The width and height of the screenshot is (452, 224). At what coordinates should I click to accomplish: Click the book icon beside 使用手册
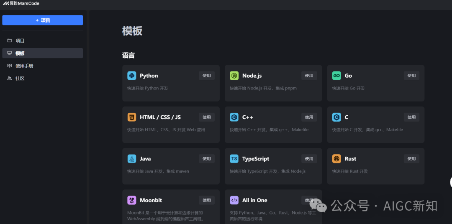(10, 66)
